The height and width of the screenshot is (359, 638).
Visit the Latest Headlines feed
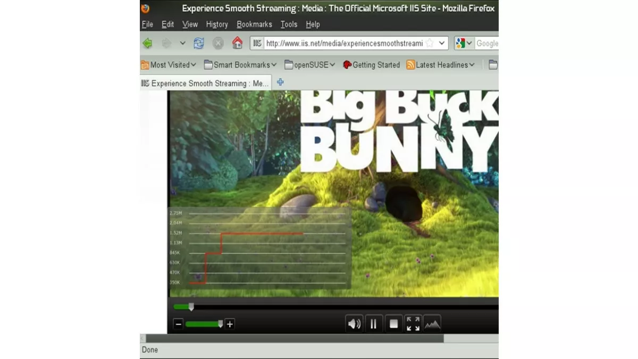point(439,64)
